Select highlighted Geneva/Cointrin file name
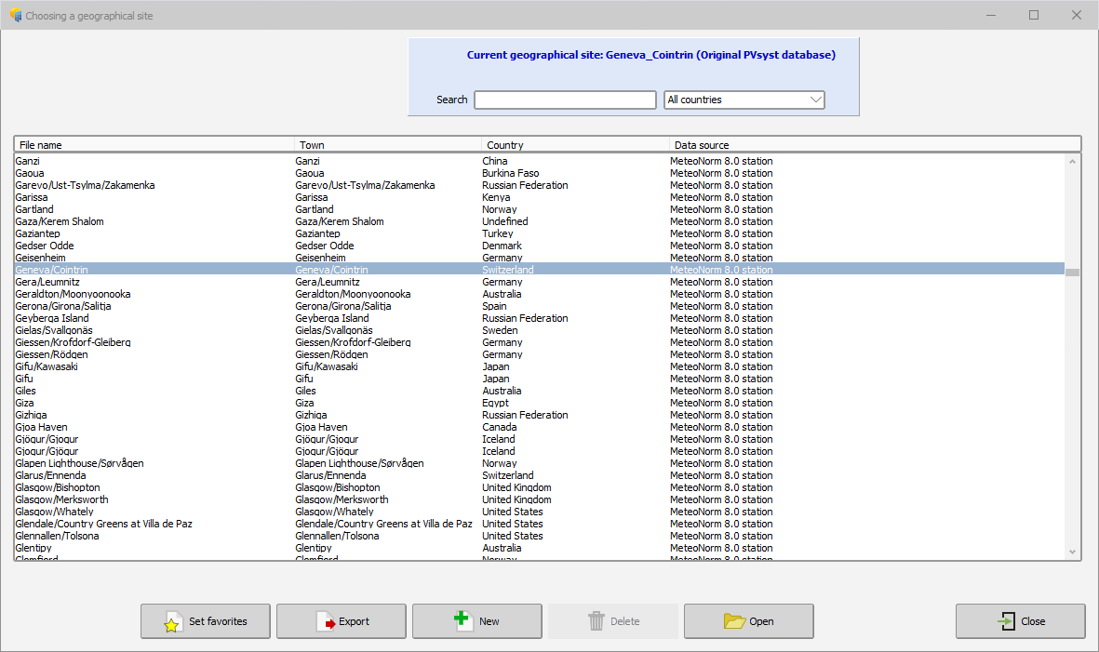 [x=52, y=270]
